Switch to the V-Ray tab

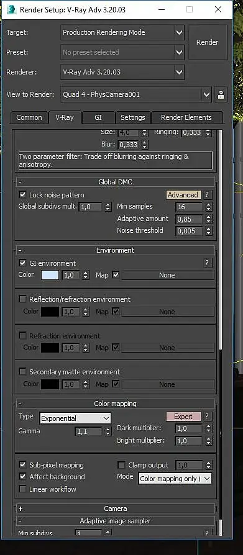click(65, 117)
